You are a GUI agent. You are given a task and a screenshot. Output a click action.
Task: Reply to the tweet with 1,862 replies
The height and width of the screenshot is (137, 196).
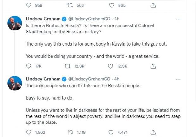29,132
